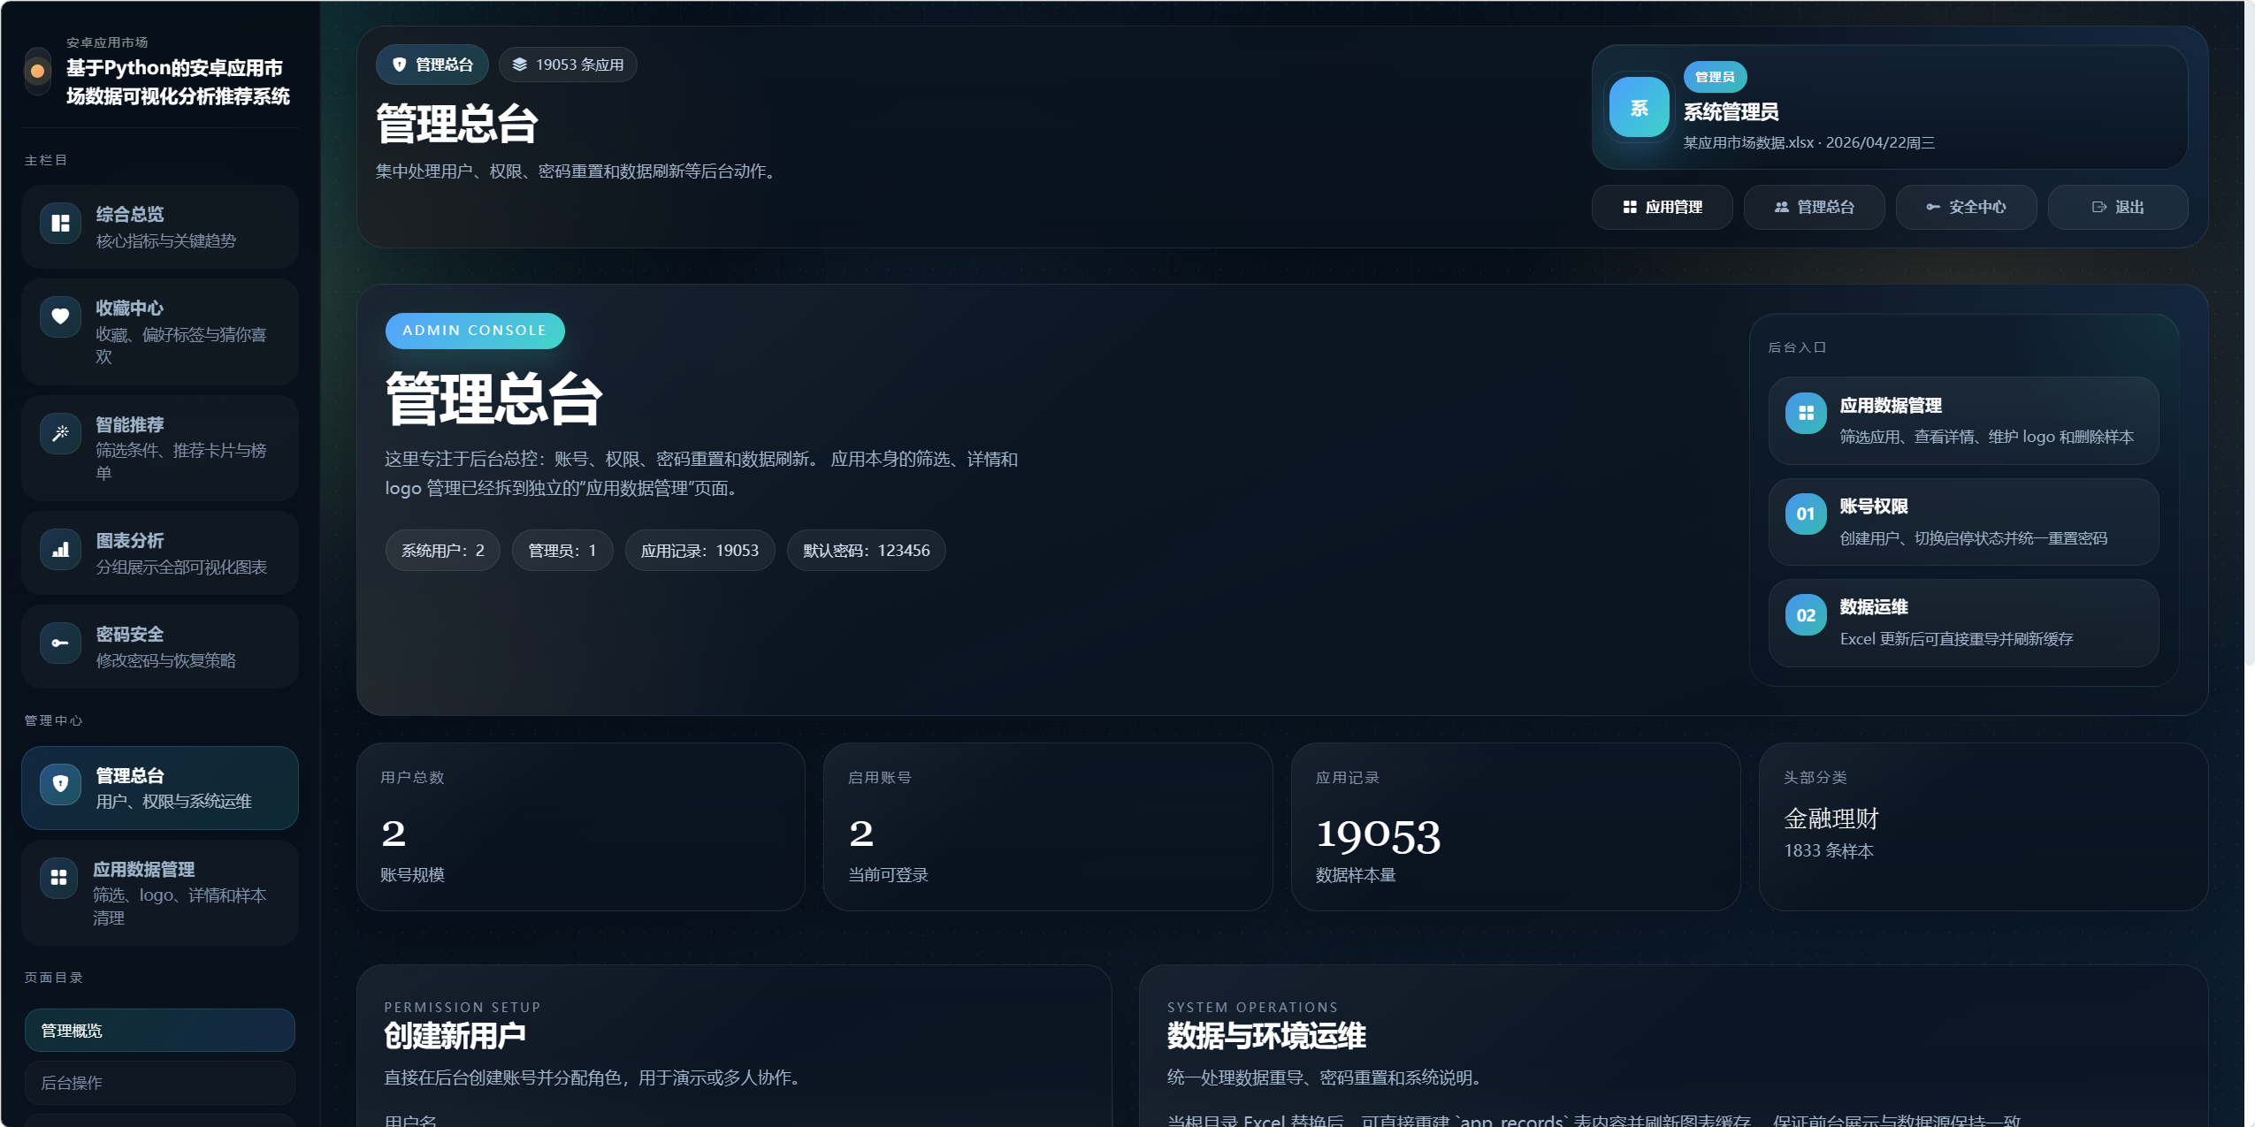Click the shield icon for 管理总台 sidebar
Viewport: 2255px width, 1127px height.
pyautogui.click(x=60, y=784)
